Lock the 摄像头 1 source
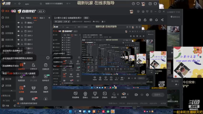Image resolution: width=203 pixels, height=114 pixels. [22, 23]
